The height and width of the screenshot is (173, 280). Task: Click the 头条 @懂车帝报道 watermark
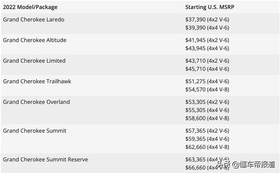point(246,164)
